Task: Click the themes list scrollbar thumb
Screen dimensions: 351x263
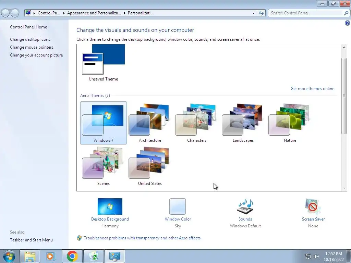Action: click(344, 96)
